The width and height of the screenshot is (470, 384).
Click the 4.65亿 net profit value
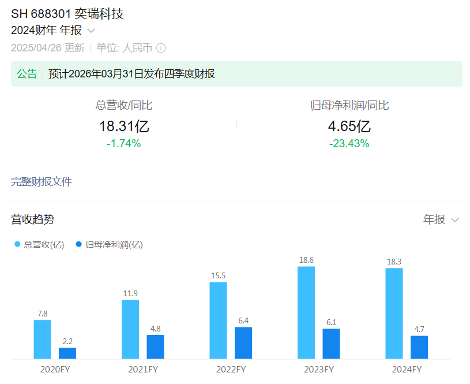[349, 126]
